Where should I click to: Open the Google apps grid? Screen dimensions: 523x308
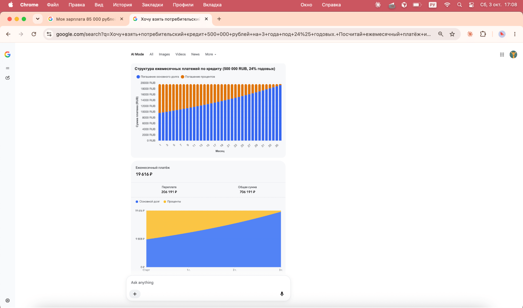click(502, 54)
